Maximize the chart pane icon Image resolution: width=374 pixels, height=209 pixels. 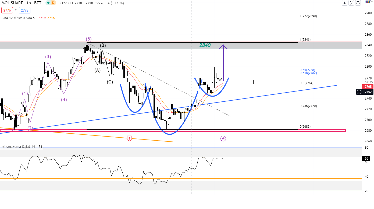point(358,3)
